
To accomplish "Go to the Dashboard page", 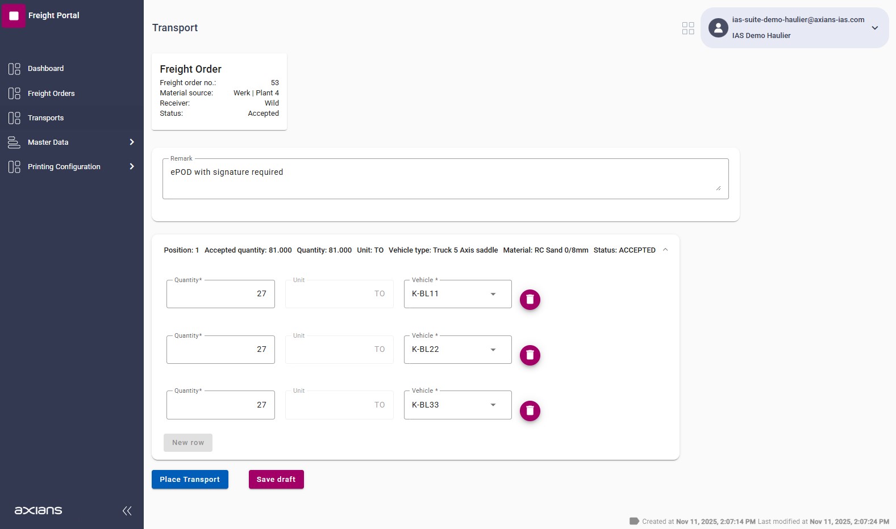I will tap(45, 69).
